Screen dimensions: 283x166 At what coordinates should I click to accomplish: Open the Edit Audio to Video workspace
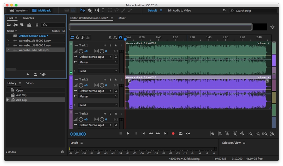[179, 10]
